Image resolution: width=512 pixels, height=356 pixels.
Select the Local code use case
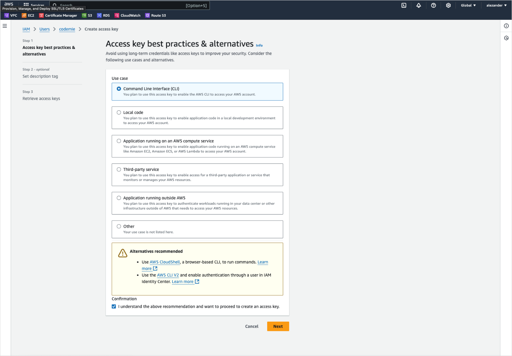(x=119, y=112)
